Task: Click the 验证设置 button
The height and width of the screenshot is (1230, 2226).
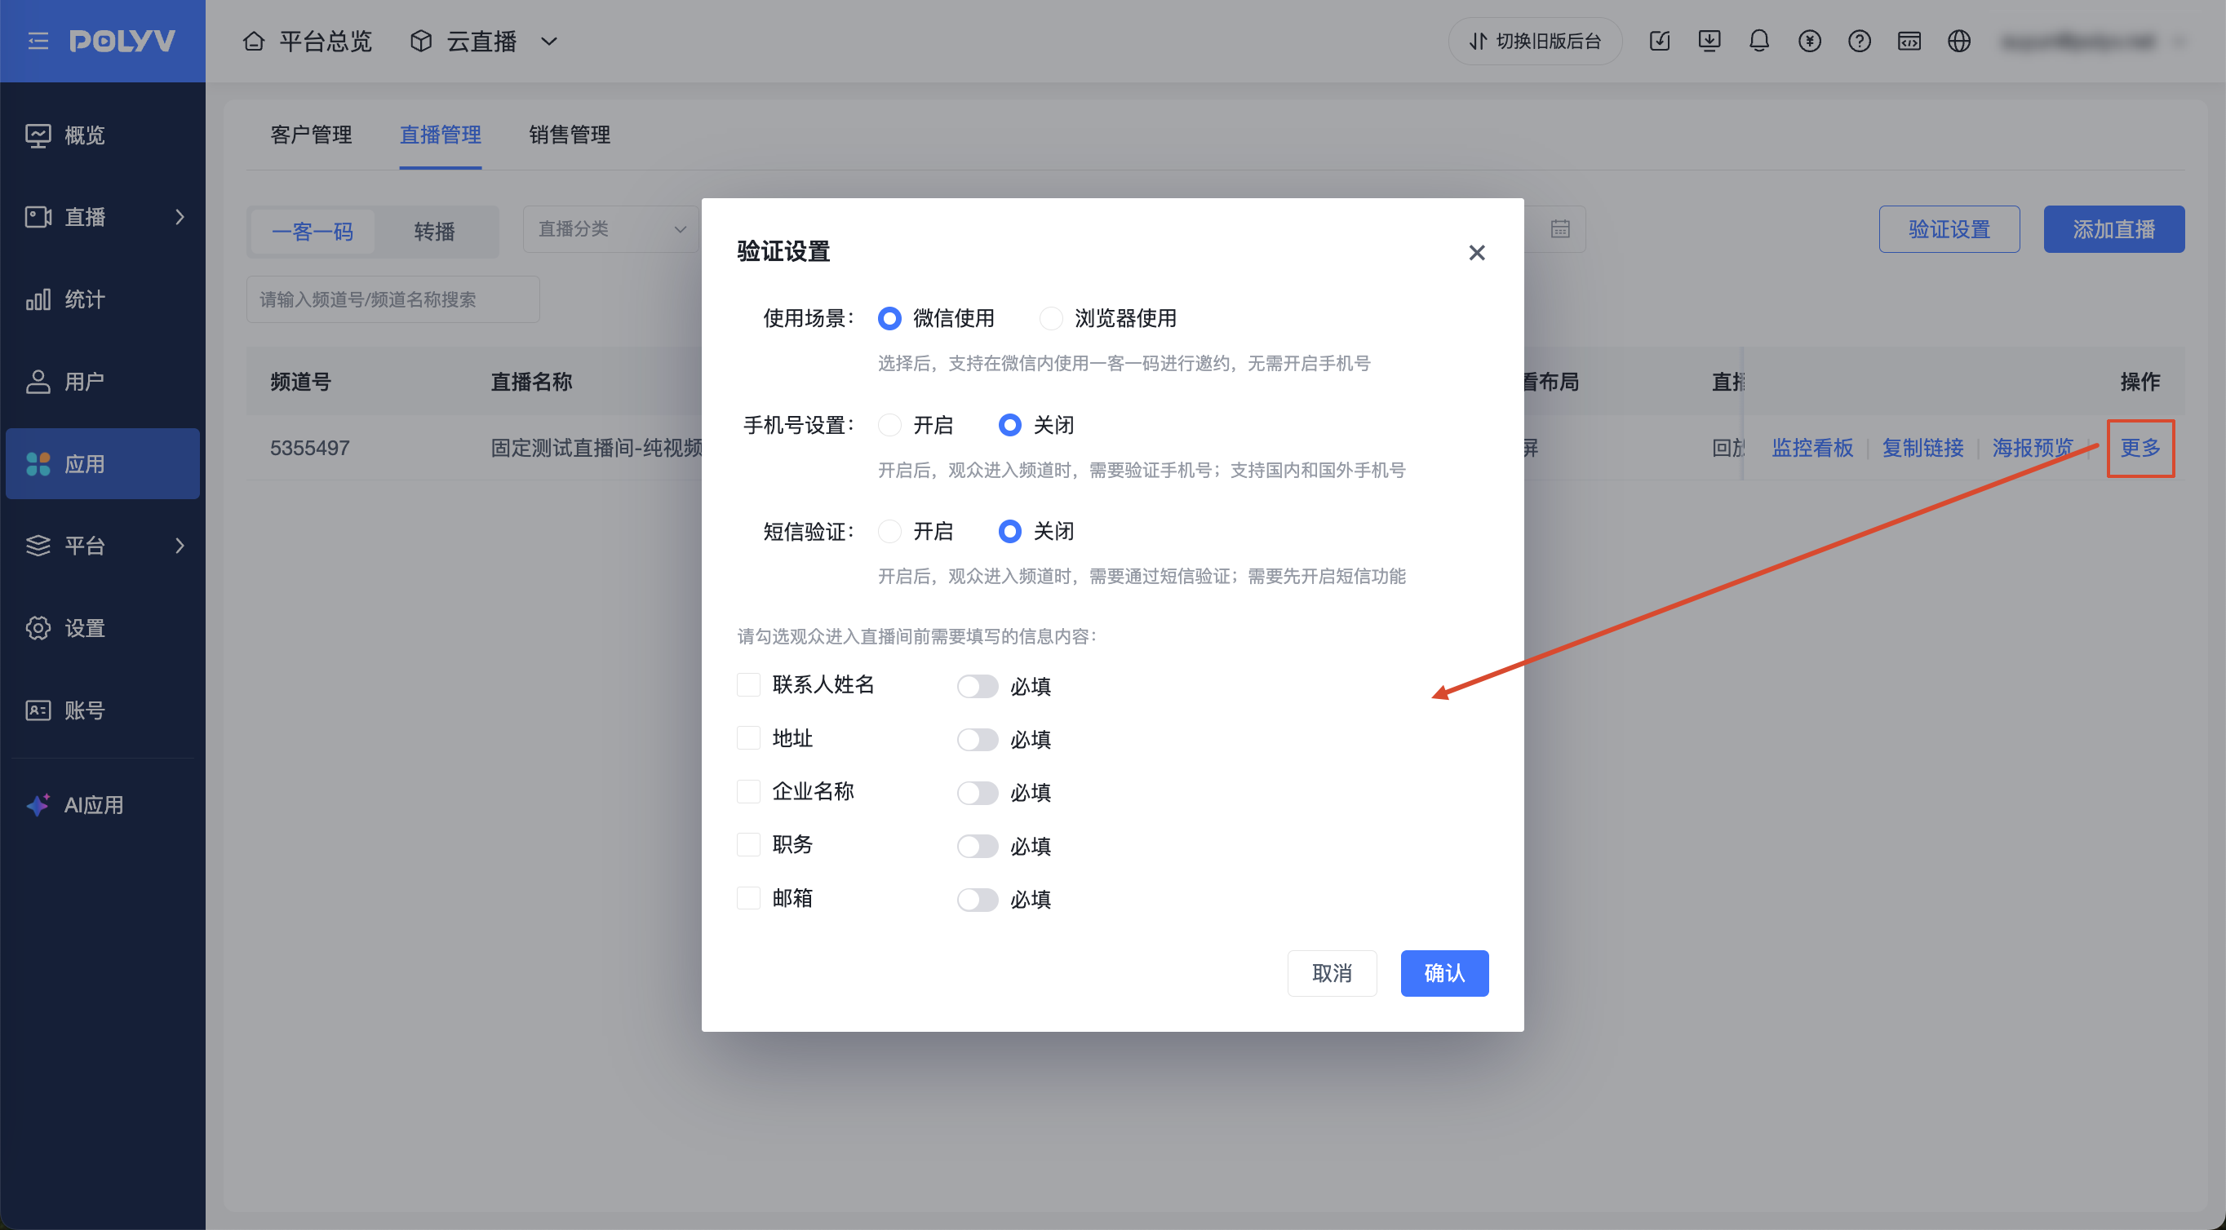Action: [x=1949, y=229]
